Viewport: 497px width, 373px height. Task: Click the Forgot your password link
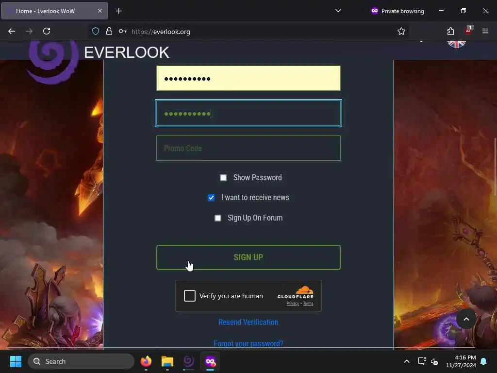point(248,343)
